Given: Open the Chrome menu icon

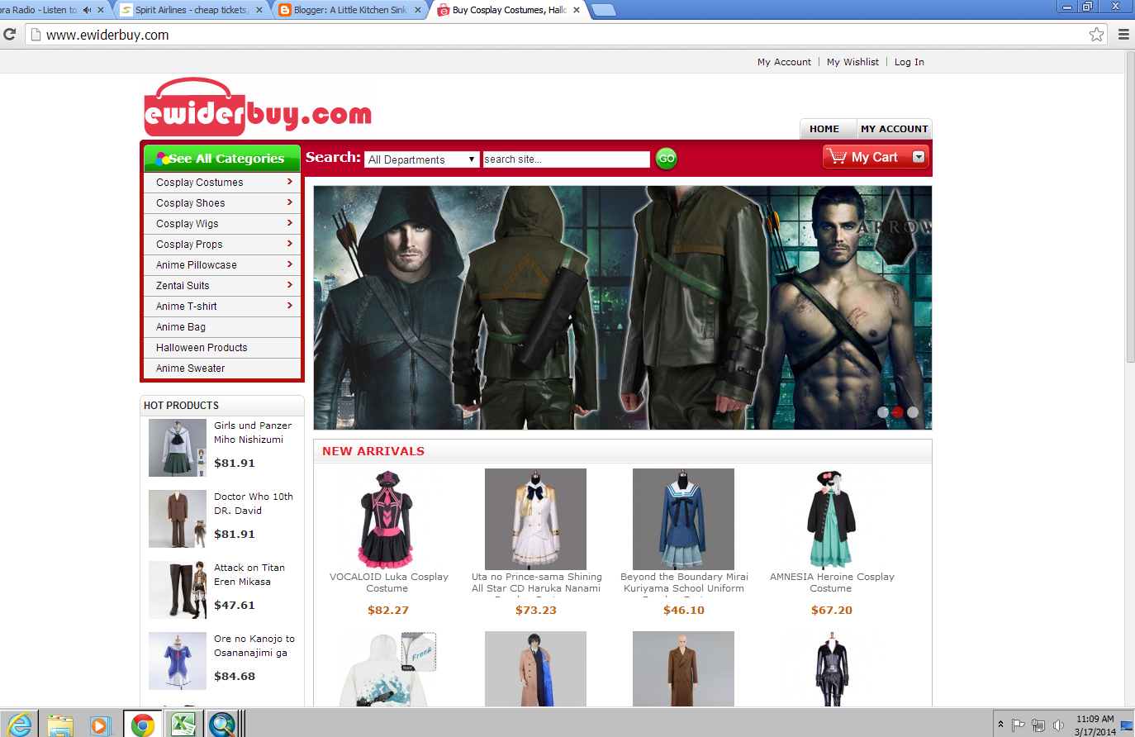Looking at the screenshot, I should [1123, 35].
